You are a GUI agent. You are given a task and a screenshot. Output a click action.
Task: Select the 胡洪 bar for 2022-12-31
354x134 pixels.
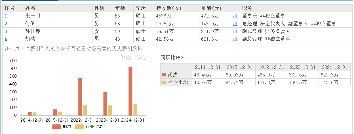pyautogui.click(x=80, y=96)
